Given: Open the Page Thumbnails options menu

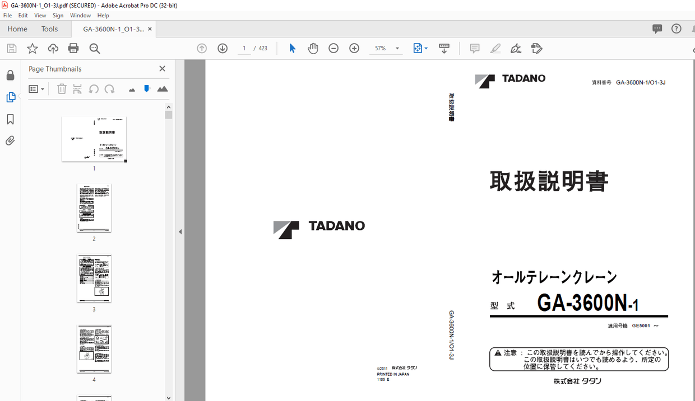Looking at the screenshot, I should 36,88.
